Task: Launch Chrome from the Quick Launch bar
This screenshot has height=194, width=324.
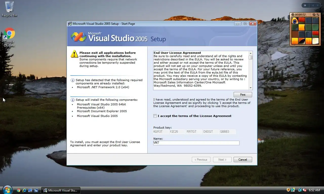Action: 18,190
